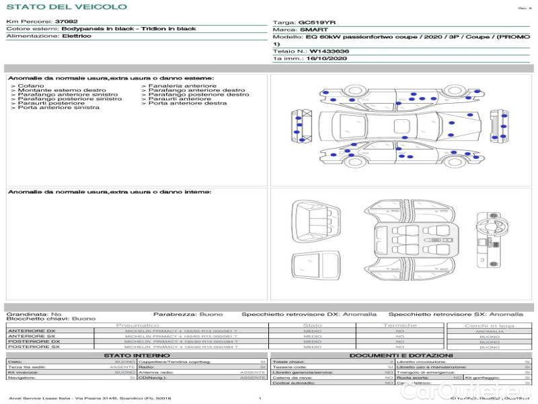Click the Arval Service Lease Italia footer address

(x=90, y=399)
